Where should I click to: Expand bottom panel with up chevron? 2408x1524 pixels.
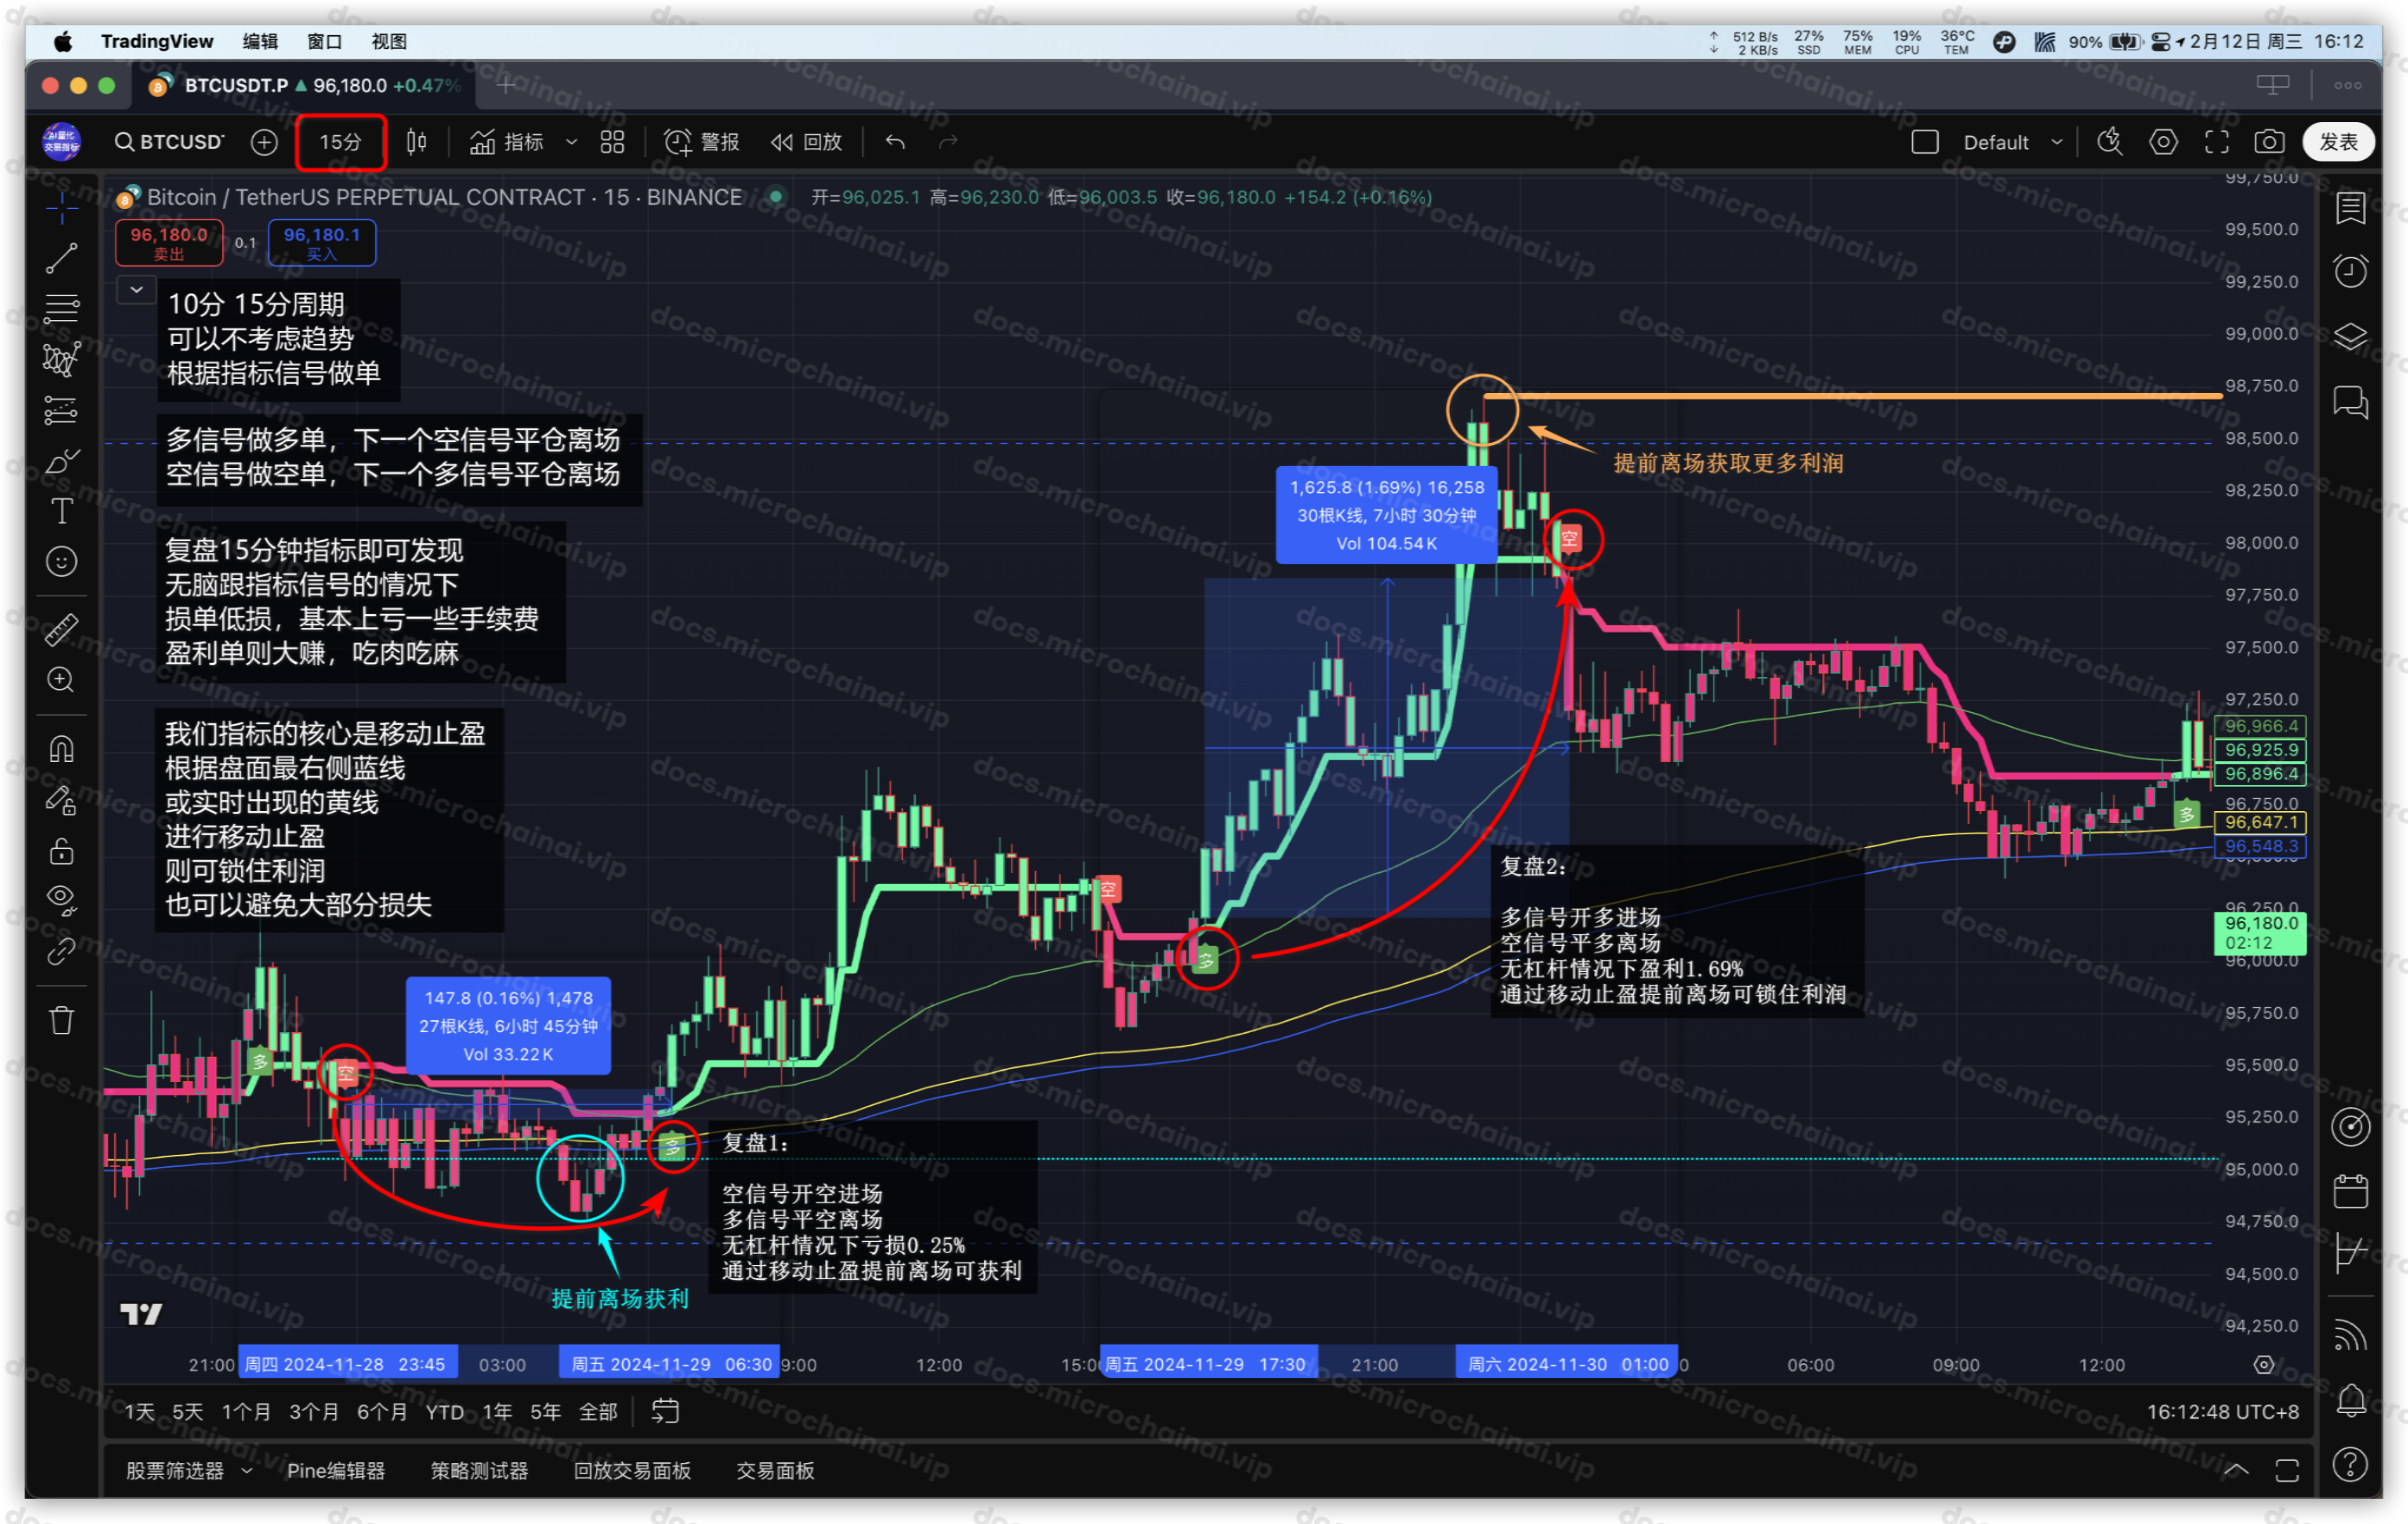2236,1470
